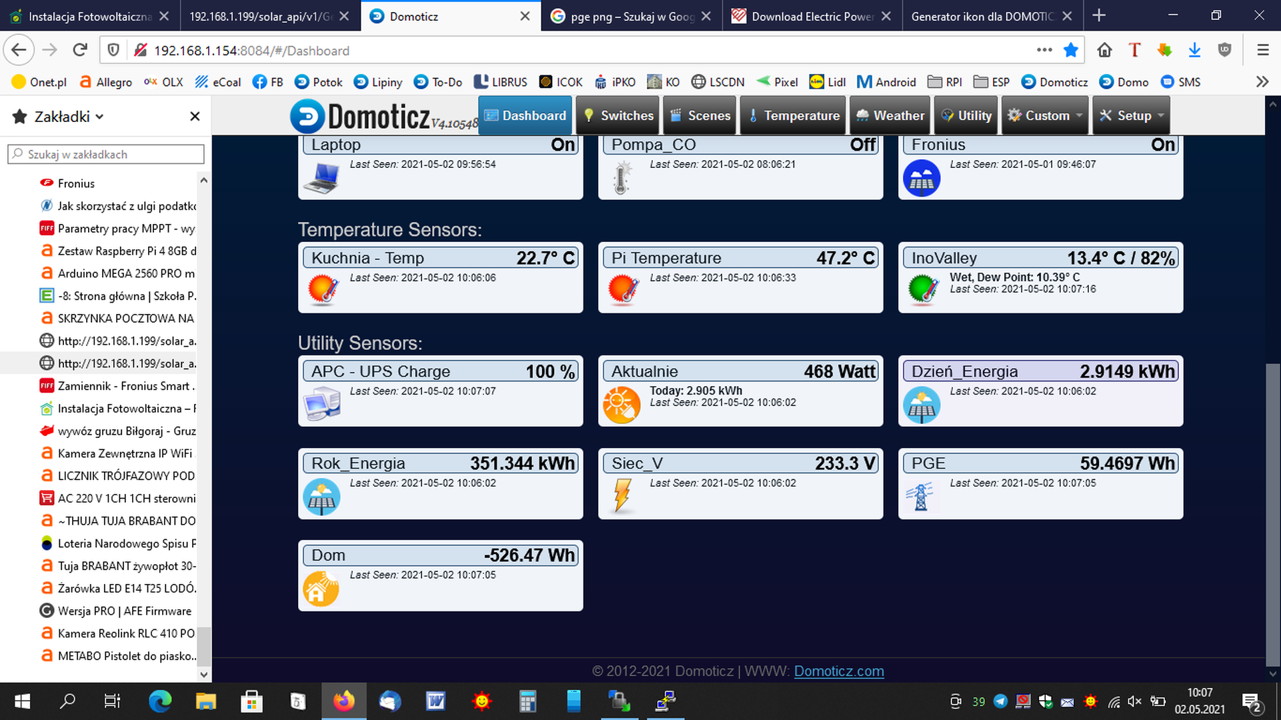
Task: Open File Explorer from taskbar
Action: pos(206,701)
